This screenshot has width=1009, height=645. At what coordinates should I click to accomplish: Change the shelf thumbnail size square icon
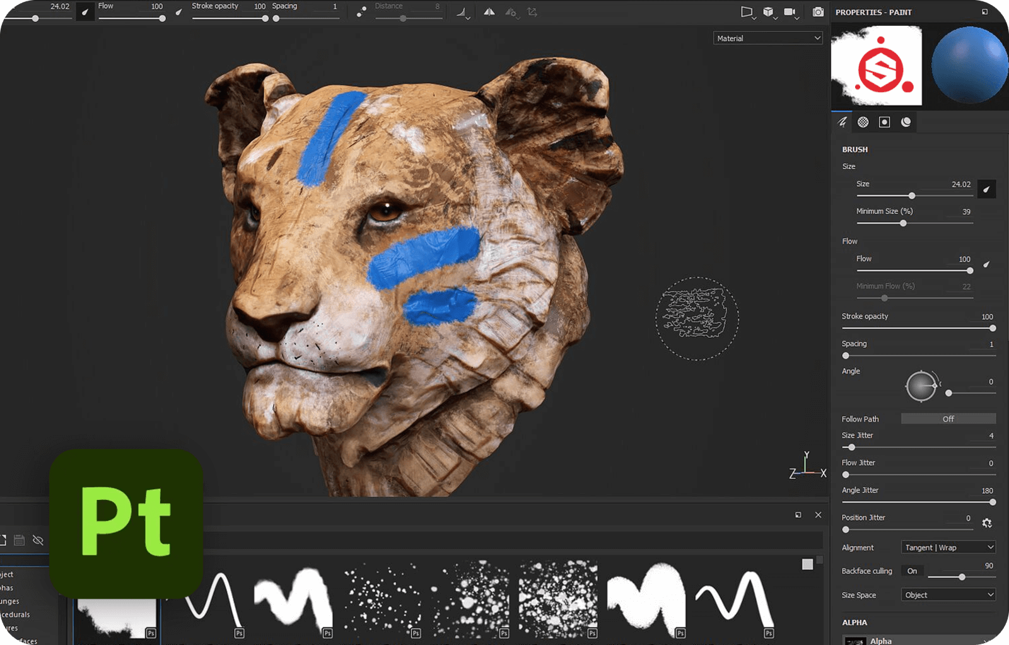pos(807,564)
